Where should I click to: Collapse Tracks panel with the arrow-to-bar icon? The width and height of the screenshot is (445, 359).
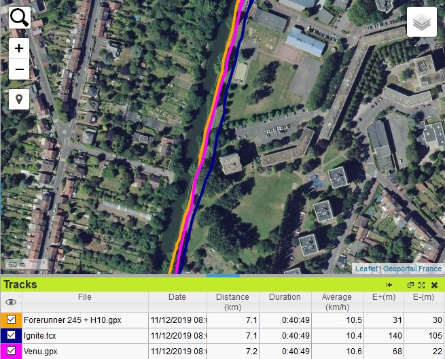pyautogui.click(x=389, y=285)
